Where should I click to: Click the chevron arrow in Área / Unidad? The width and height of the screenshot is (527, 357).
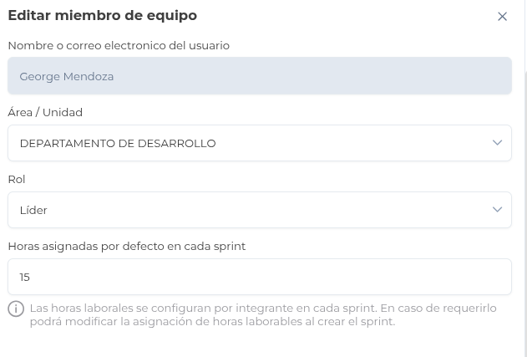click(x=497, y=143)
